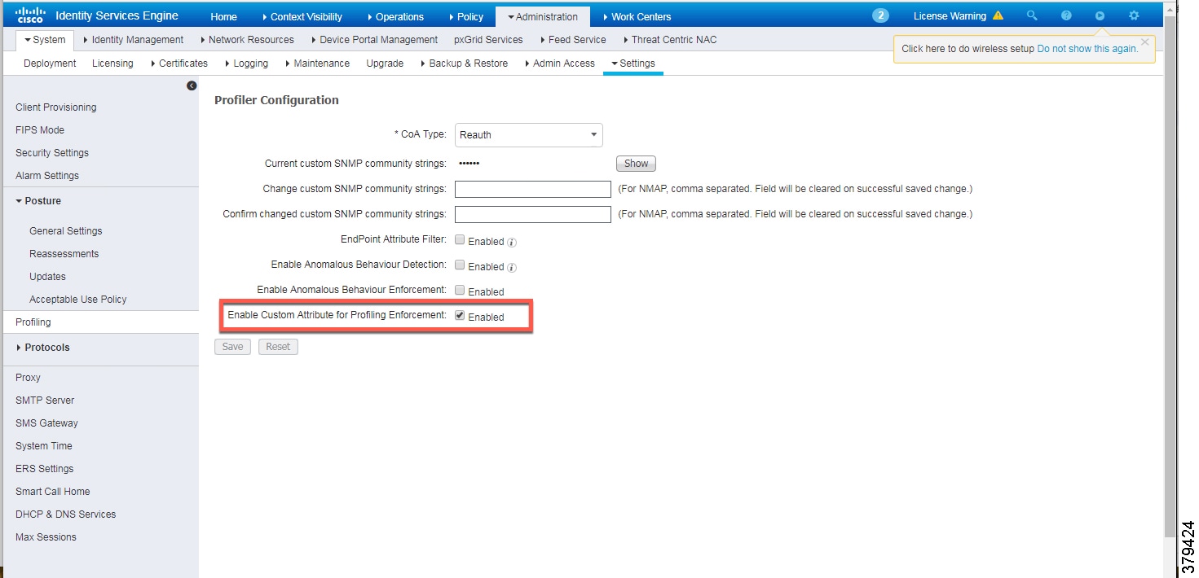Open FIPS Mode settings
The height and width of the screenshot is (578, 1199).
click(40, 130)
